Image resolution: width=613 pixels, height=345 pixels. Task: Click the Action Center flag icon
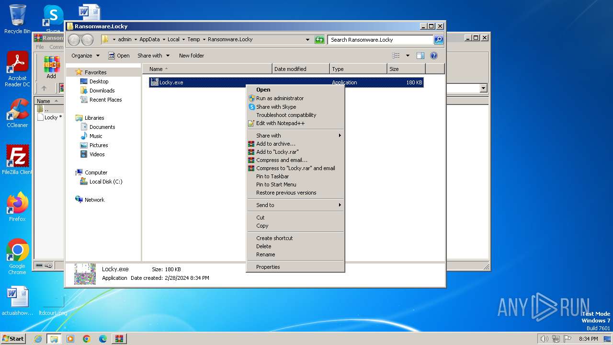(x=567, y=339)
